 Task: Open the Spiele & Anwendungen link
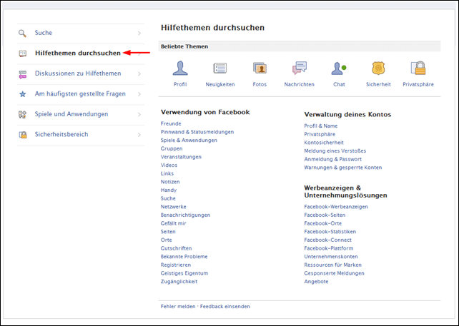189,141
